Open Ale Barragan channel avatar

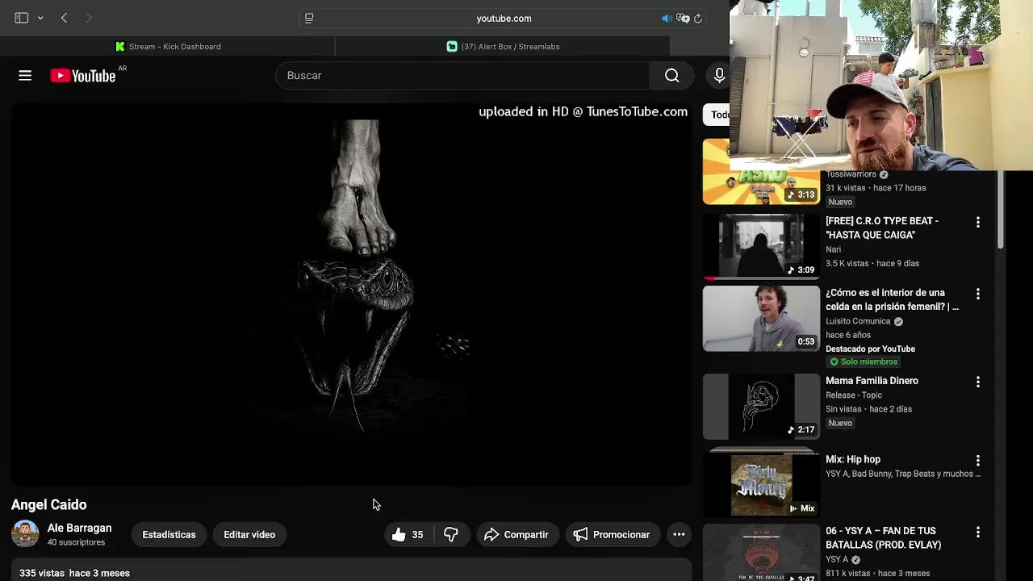(25, 533)
